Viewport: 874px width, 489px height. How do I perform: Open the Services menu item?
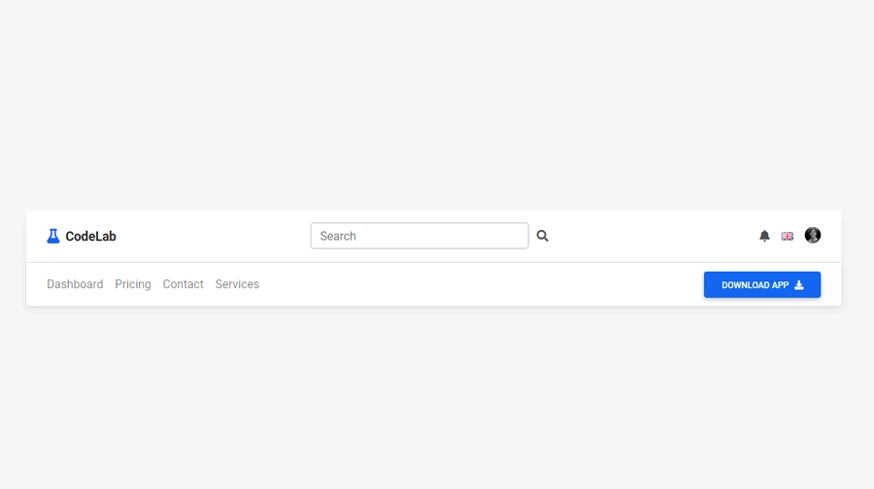[237, 284]
